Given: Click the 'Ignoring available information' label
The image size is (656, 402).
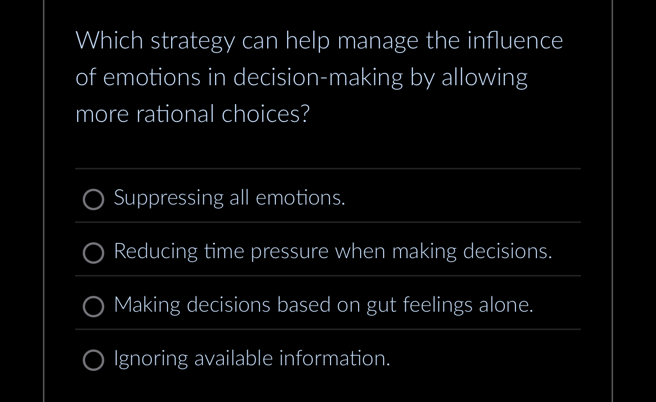Looking at the screenshot, I should pos(252,359).
